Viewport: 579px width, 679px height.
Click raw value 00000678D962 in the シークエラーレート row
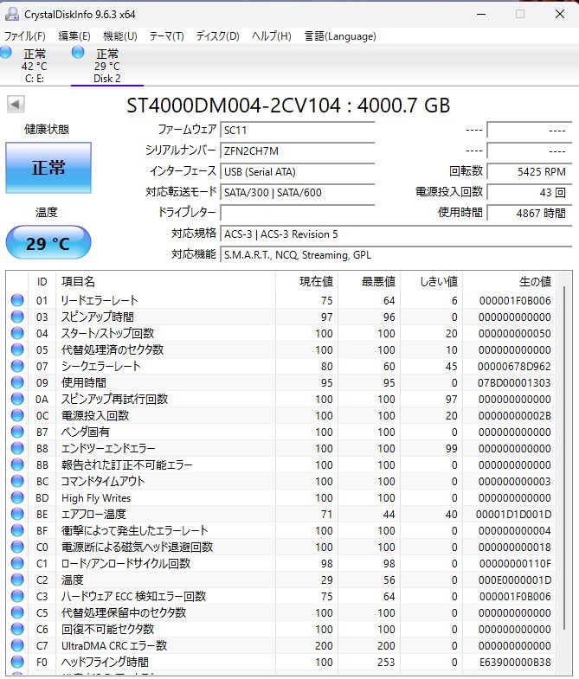pyautogui.click(x=514, y=367)
